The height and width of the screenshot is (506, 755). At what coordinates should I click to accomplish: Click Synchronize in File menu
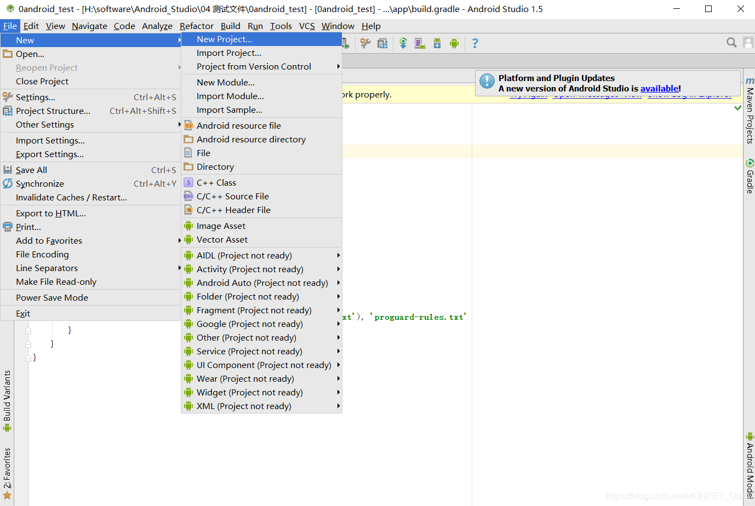coord(90,183)
